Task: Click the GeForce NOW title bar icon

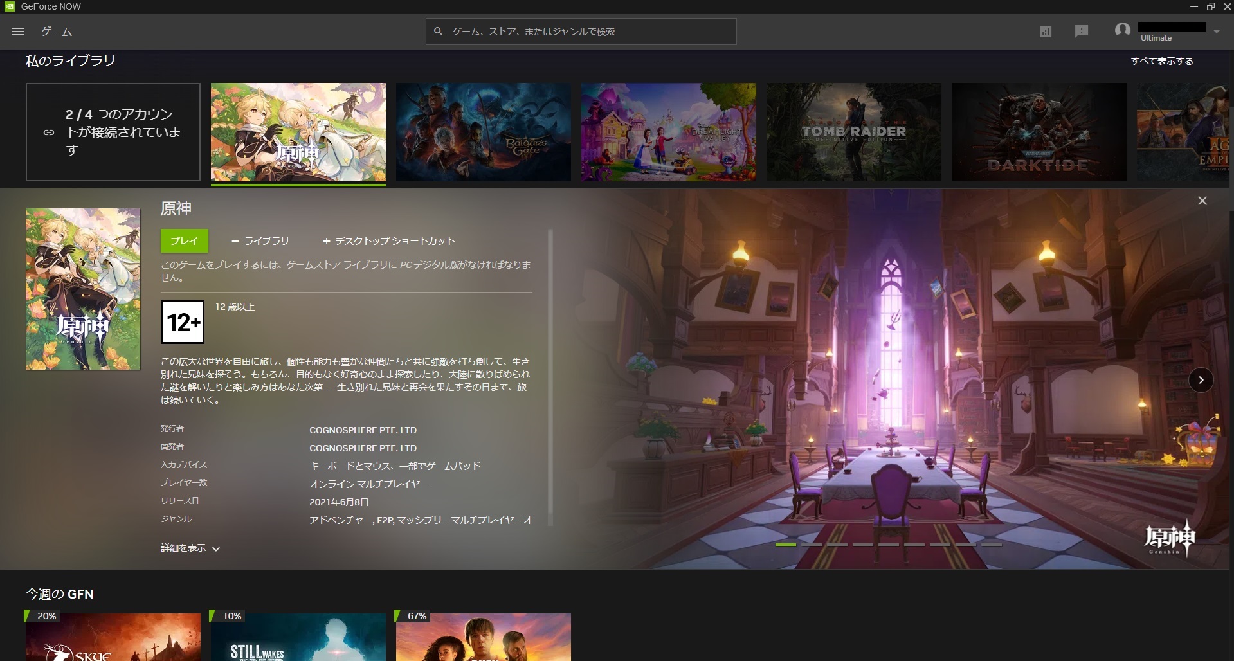Action: click(9, 6)
